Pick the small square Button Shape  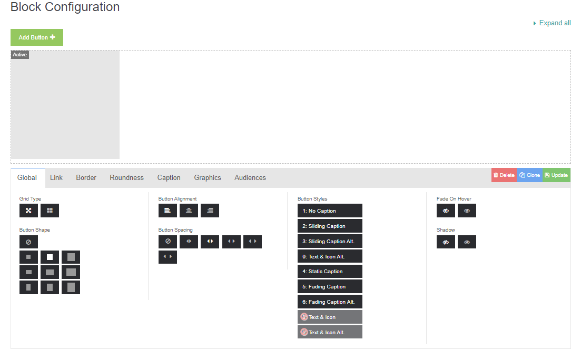tap(28, 256)
